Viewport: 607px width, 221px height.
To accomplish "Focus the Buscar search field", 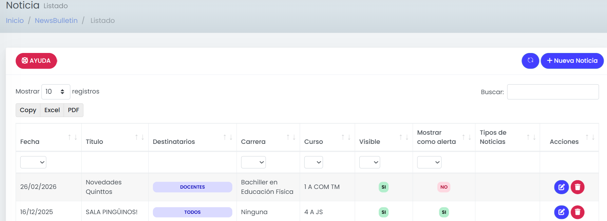I will tap(553, 92).
